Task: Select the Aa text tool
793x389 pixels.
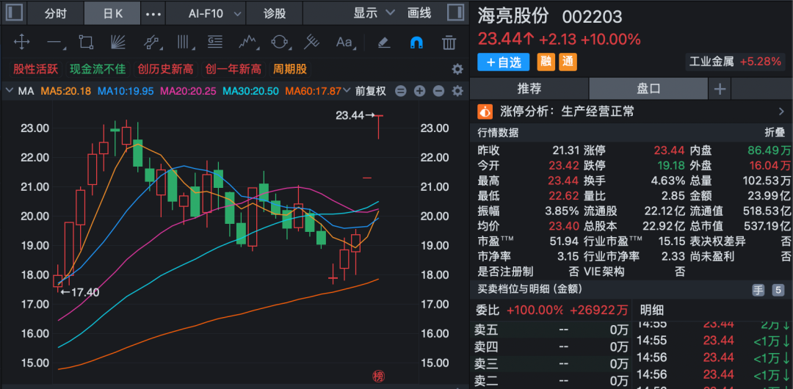Action: [x=344, y=42]
